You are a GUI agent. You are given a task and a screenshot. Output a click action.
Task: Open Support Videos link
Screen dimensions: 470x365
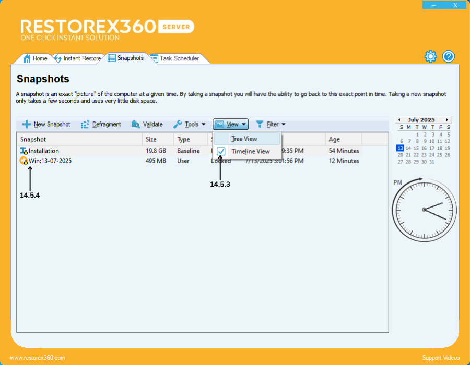(441, 358)
